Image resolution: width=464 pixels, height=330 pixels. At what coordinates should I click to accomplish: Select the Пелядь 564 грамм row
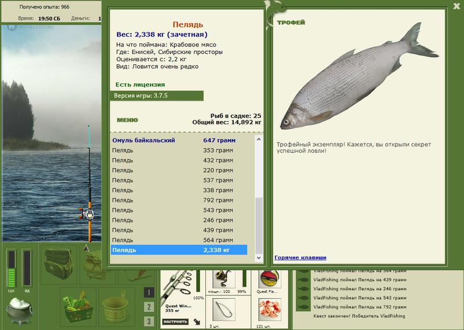click(x=179, y=240)
